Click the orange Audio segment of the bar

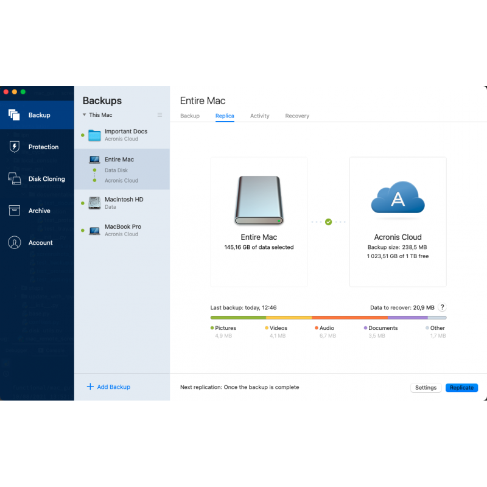click(349, 317)
